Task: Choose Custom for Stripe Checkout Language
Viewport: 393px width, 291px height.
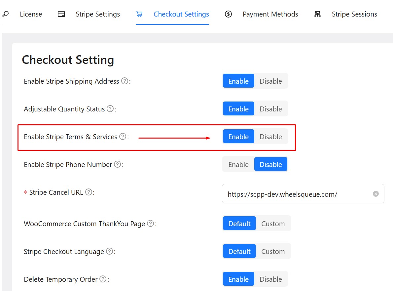Action: click(x=273, y=252)
